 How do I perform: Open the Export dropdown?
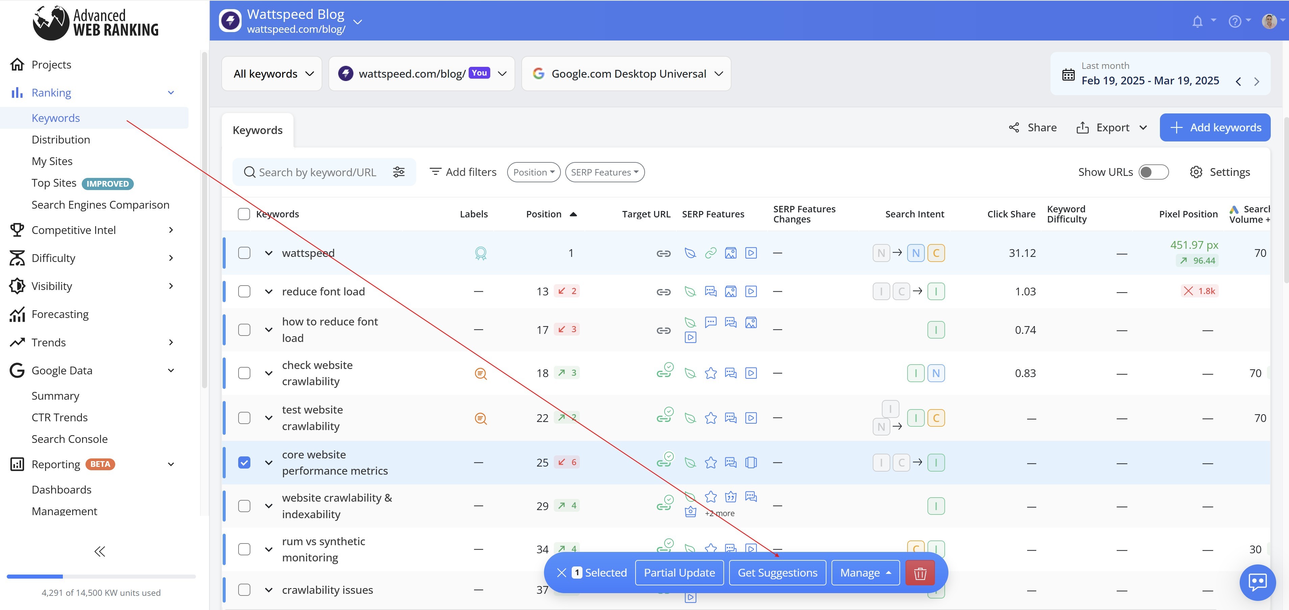pyautogui.click(x=1111, y=128)
